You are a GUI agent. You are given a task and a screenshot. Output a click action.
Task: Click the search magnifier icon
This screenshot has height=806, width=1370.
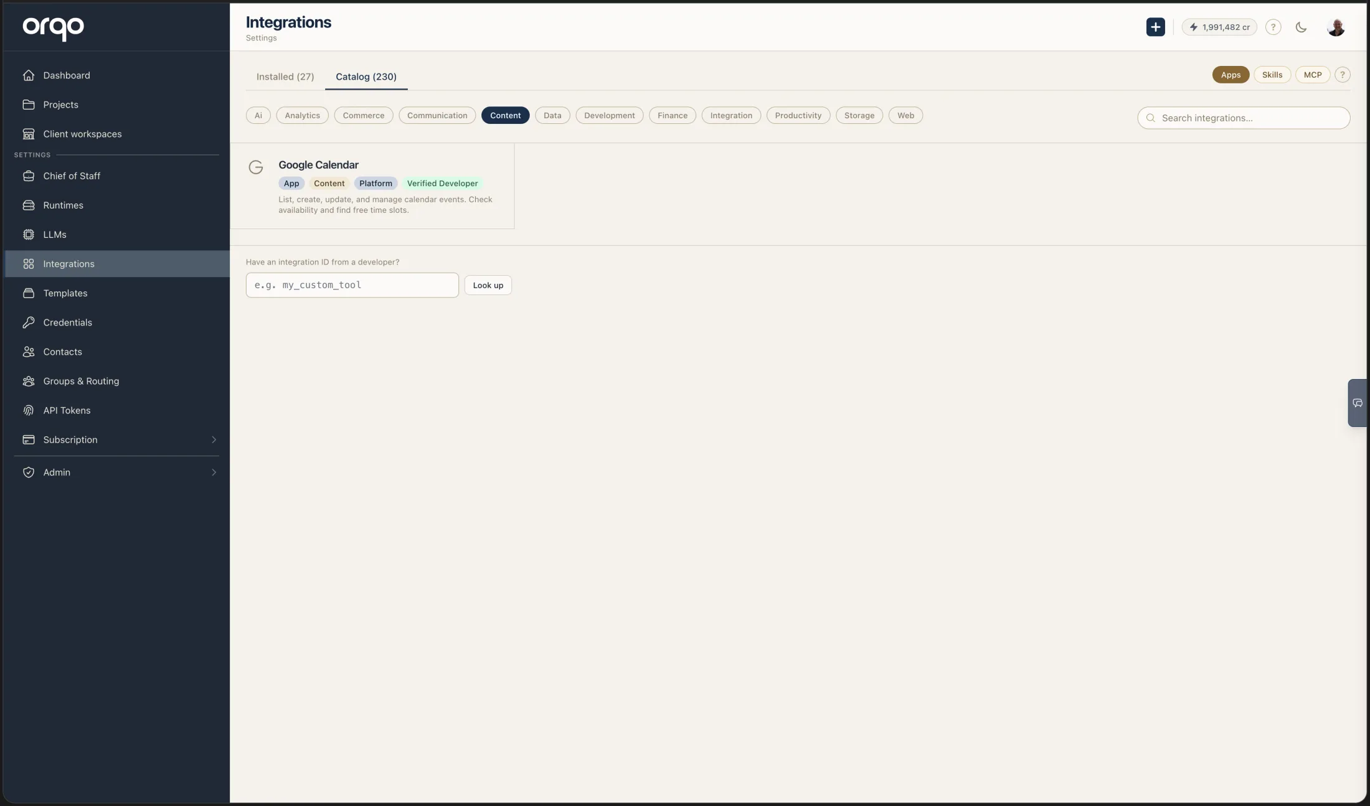1151,118
